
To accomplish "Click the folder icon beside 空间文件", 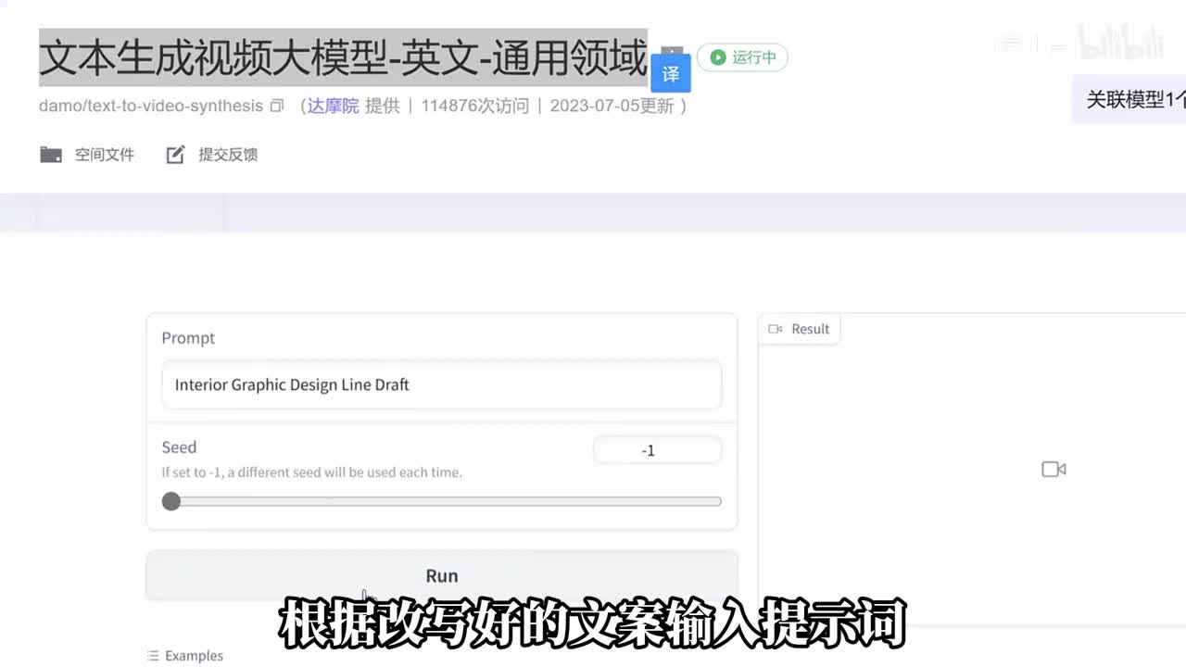I will pyautogui.click(x=51, y=155).
